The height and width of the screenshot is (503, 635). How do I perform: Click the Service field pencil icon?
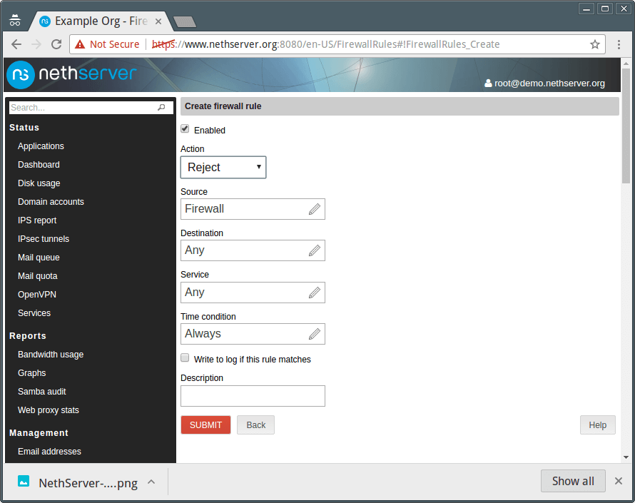[x=314, y=292]
